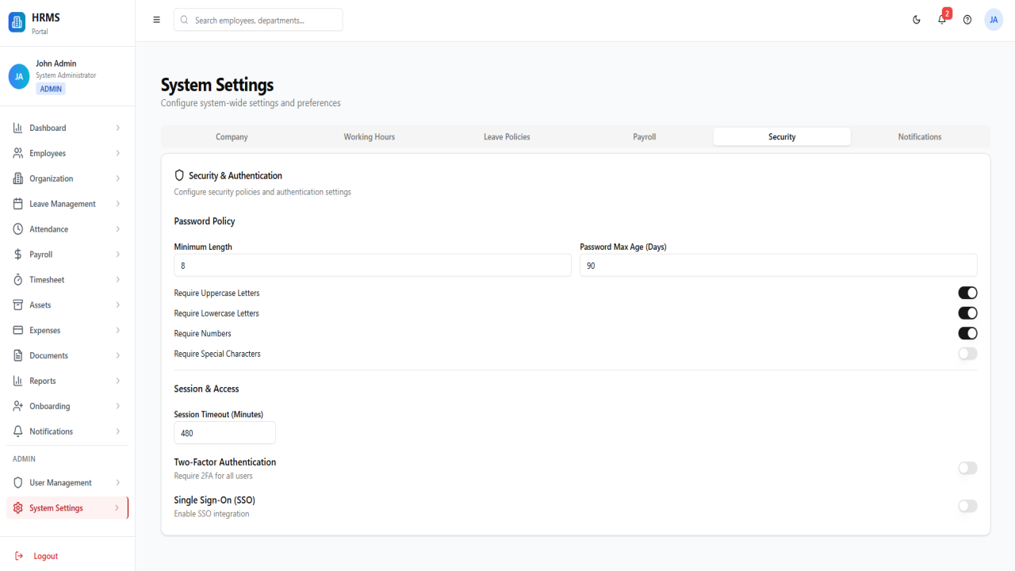The width and height of the screenshot is (1015, 571).
Task: Click the Logout arrow icon
Action: [19, 556]
